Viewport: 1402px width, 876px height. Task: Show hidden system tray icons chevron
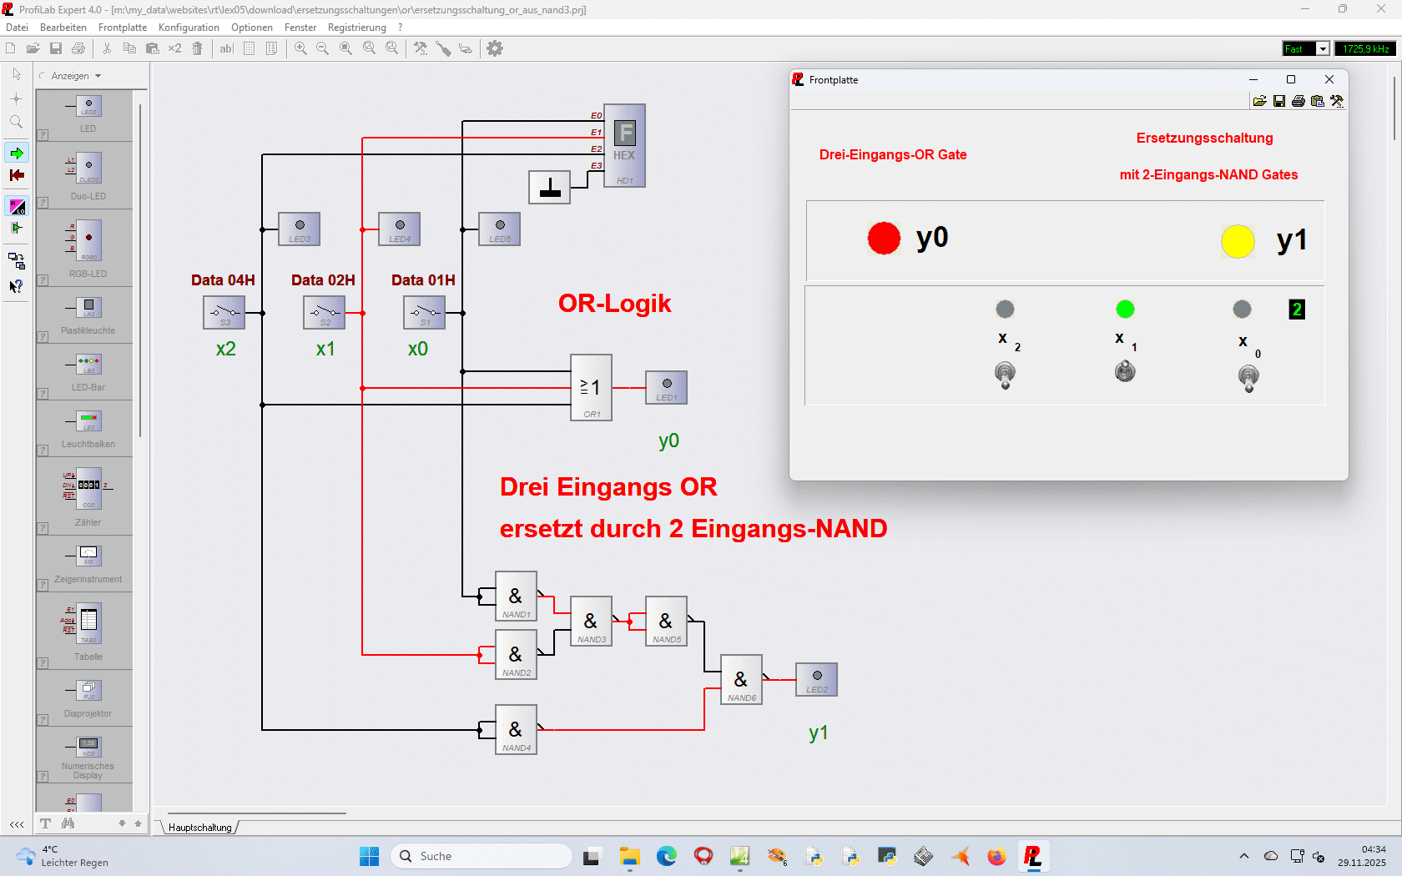1244,856
